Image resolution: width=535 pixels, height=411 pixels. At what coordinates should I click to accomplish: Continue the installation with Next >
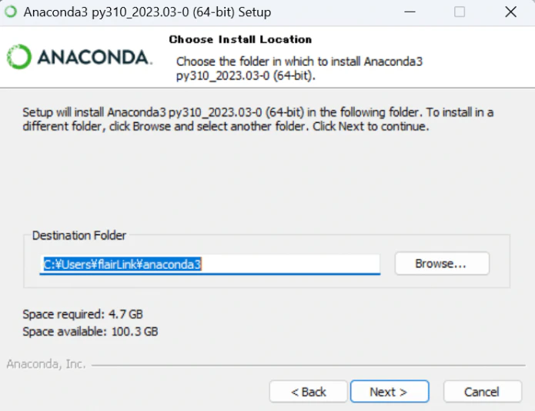tap(390, 392)
